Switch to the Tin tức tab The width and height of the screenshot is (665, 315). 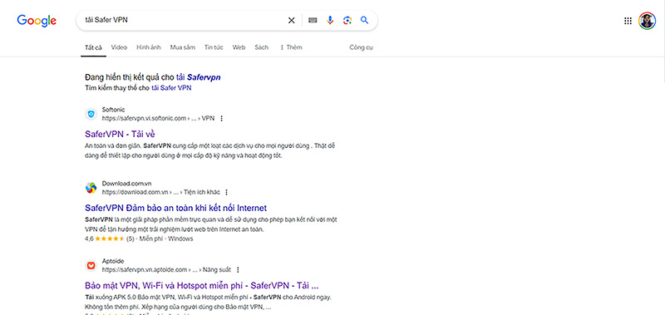214,47
